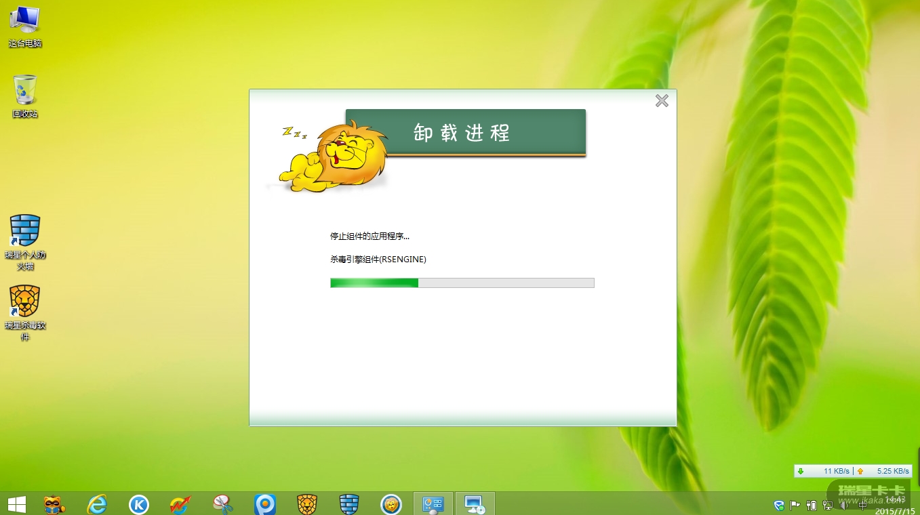This screenshot has height=515, width=920.
Task: Launch Internet Explorer from the taskbar
Action: tap(98, 504)
